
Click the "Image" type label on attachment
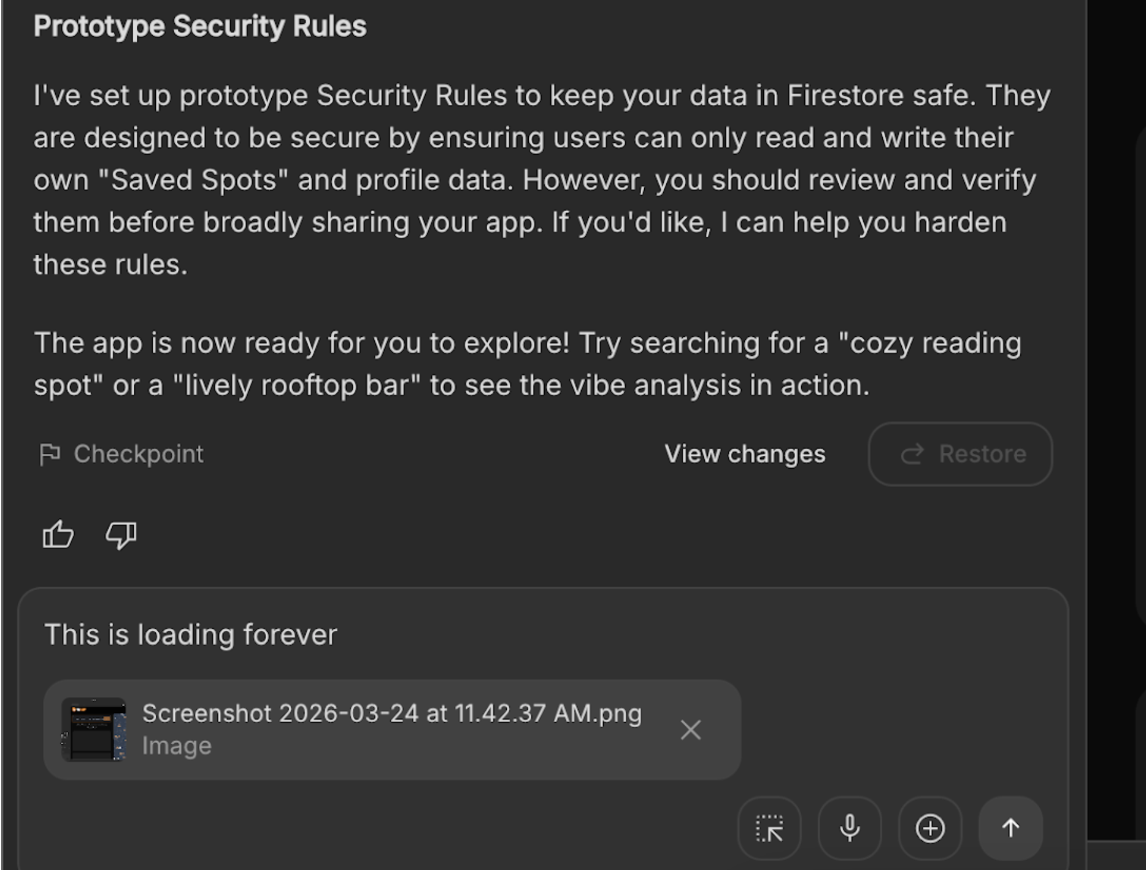pos(177,746)
